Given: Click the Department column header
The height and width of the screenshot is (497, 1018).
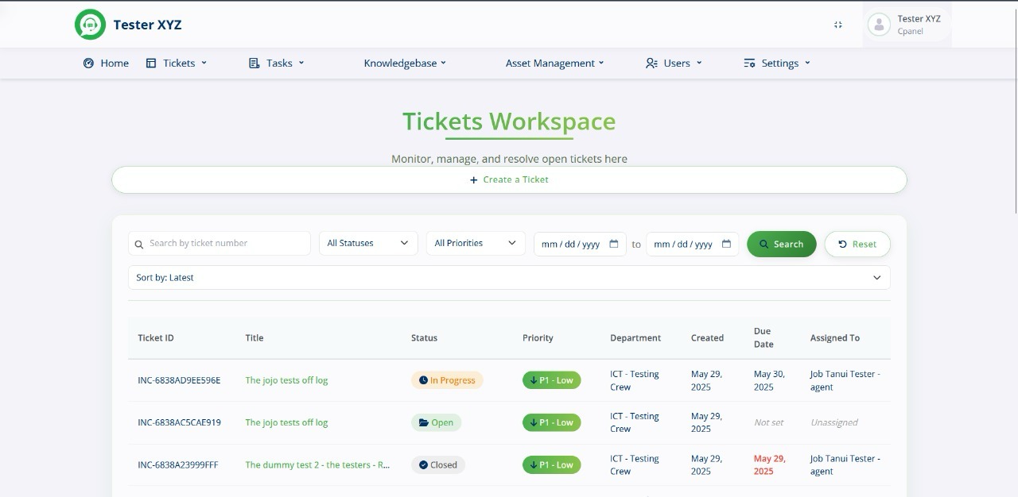Looking at the screenshot, I should (635, 338).
